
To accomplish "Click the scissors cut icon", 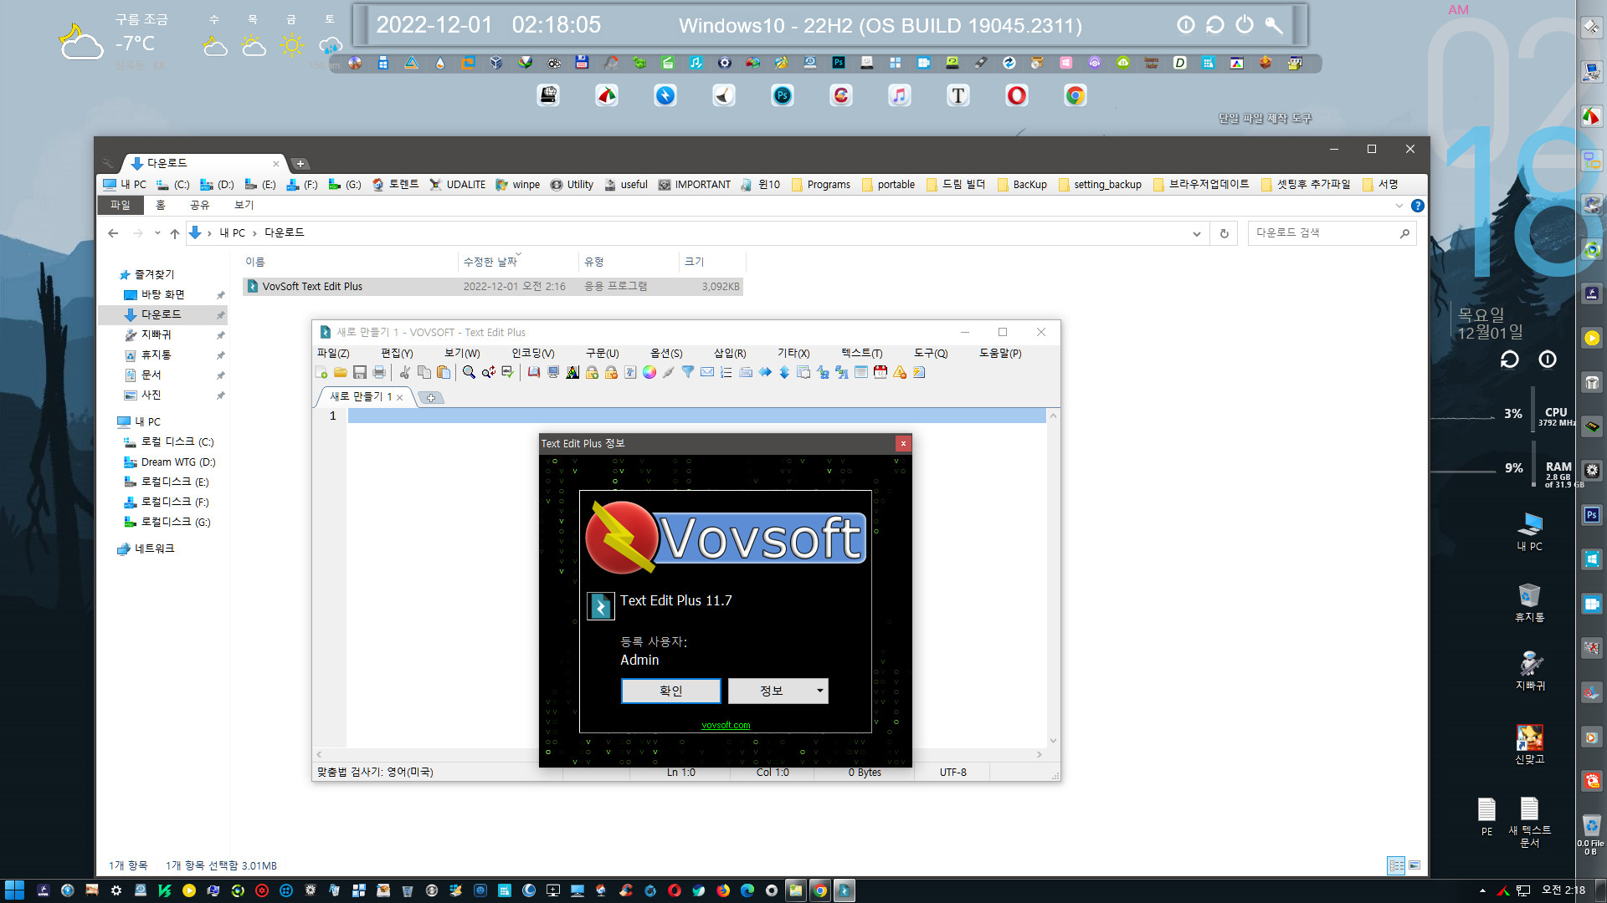I will point(405,373).
